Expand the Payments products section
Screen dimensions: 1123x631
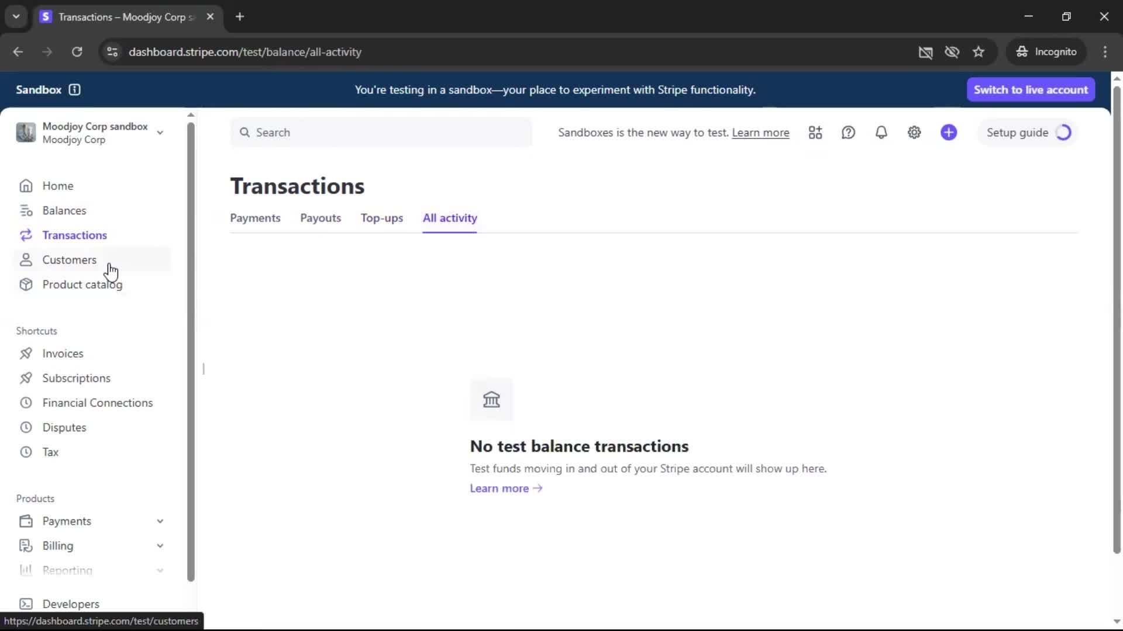tap(160, 521)
